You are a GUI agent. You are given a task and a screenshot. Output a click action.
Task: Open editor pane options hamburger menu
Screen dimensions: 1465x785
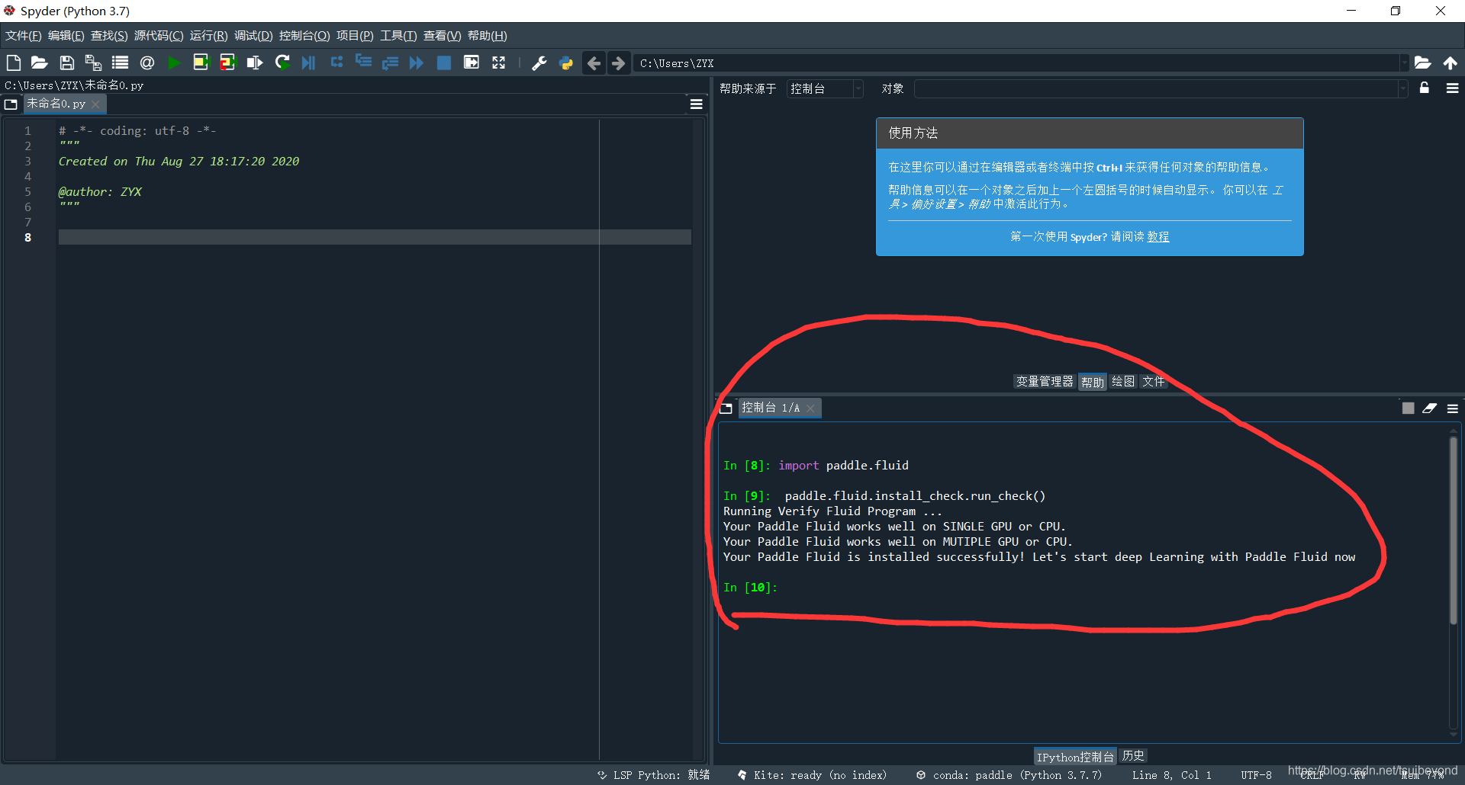pos(696,104)
